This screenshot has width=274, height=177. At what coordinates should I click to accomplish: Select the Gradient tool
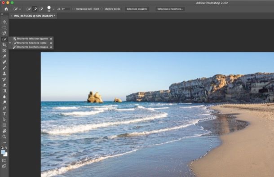[4, 91]
